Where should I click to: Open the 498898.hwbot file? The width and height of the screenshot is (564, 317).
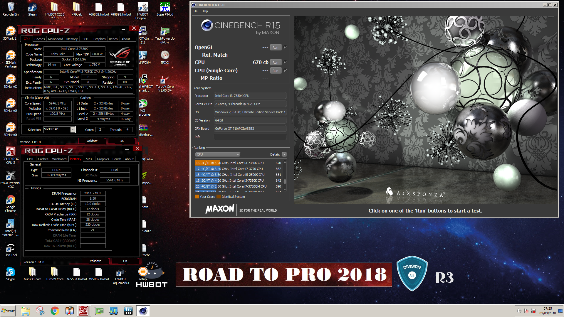click(121, 9)
